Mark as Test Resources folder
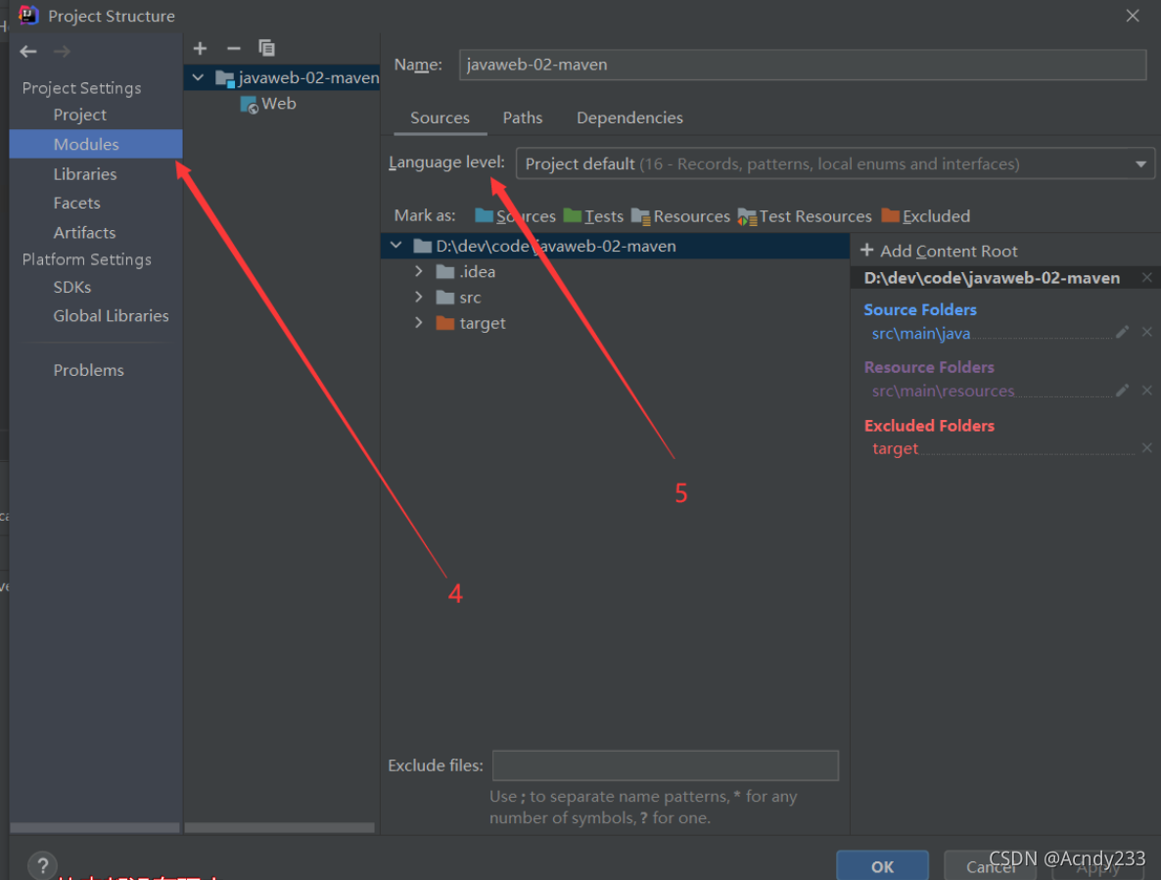Screen dimensions: 1161x880 click(x=805, y=216)
